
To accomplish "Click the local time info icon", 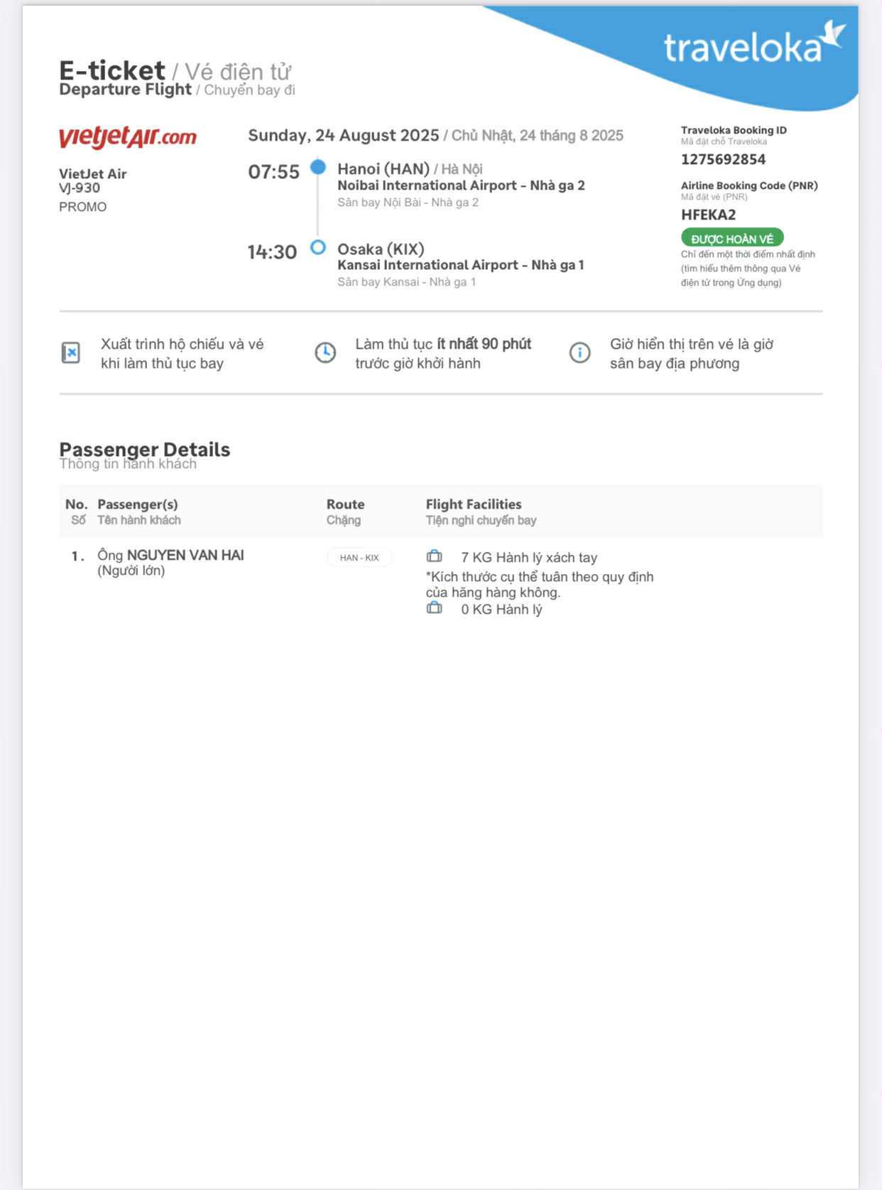I will 579,352.
